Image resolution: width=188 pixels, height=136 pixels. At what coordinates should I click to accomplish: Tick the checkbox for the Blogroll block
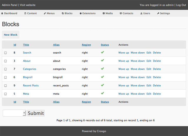click(6, 77)
